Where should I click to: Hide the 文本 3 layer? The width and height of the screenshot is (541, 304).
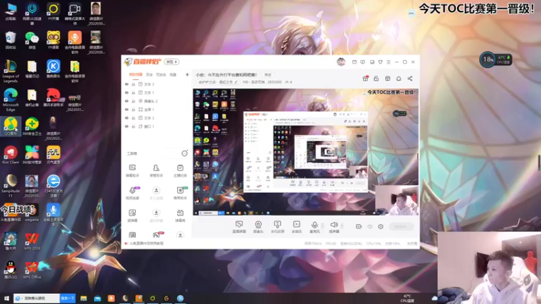click(x=126, y=118)
